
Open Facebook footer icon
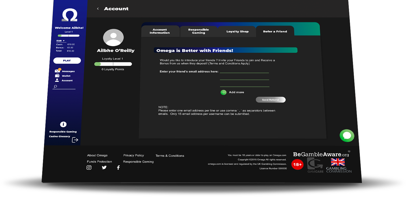click(118, 167)
